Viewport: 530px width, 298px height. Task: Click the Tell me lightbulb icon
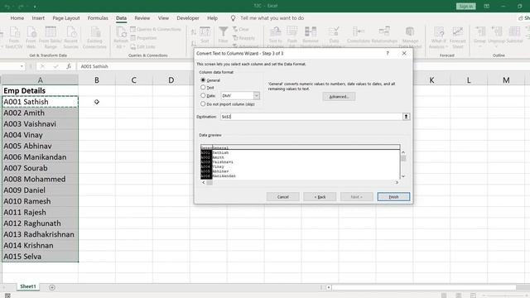point(233,18)
